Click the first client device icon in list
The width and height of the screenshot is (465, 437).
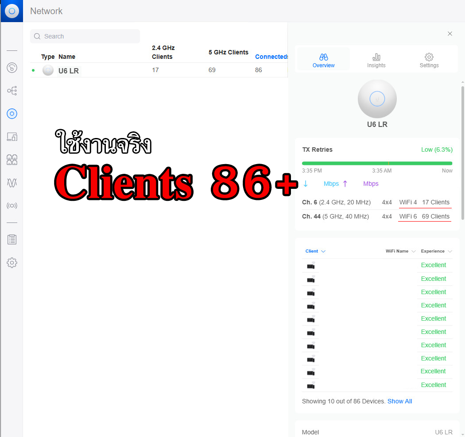coord(311,265)
